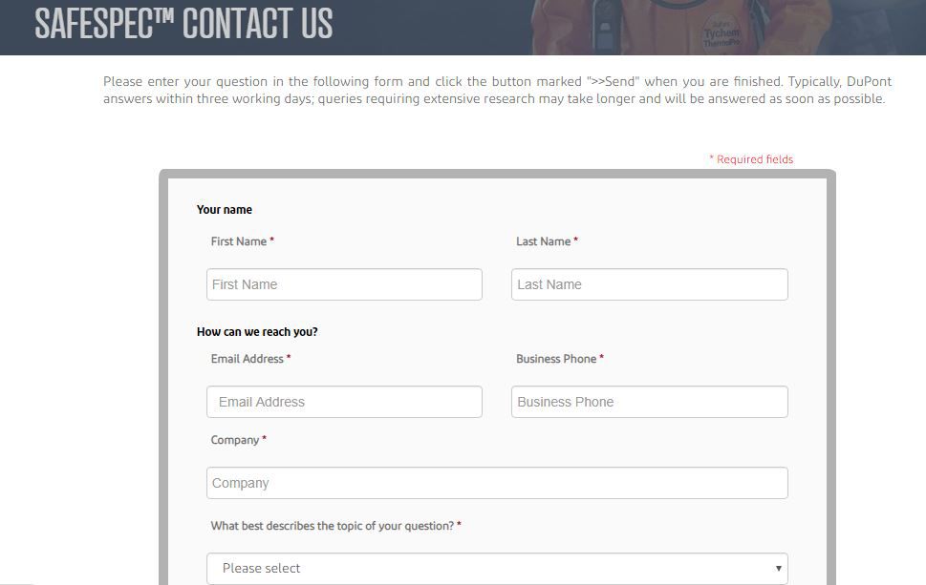Image resolution: width=926 pixels, height=585 pixels.
Task: Click the 'SafeSpec Contact Us' page title
Action: tap(183, 24)
